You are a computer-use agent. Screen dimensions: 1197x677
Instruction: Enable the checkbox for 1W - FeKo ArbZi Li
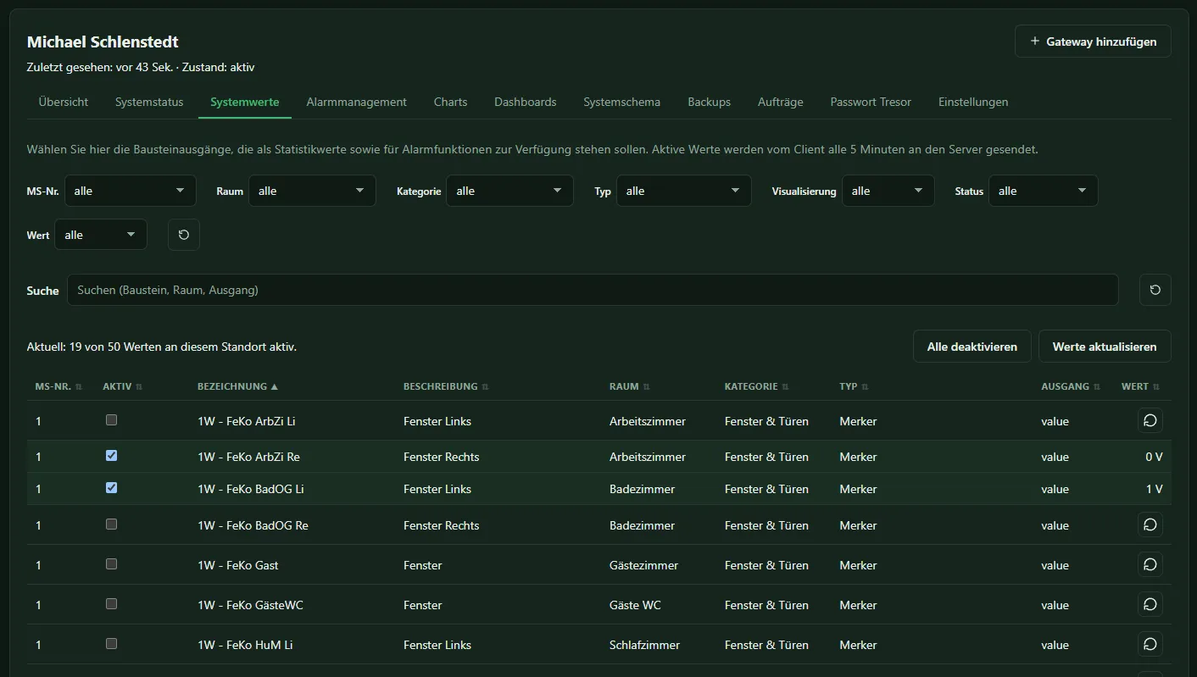(111, 419)
